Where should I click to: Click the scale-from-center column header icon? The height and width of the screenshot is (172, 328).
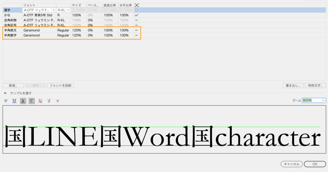click(x=137, y=5)
